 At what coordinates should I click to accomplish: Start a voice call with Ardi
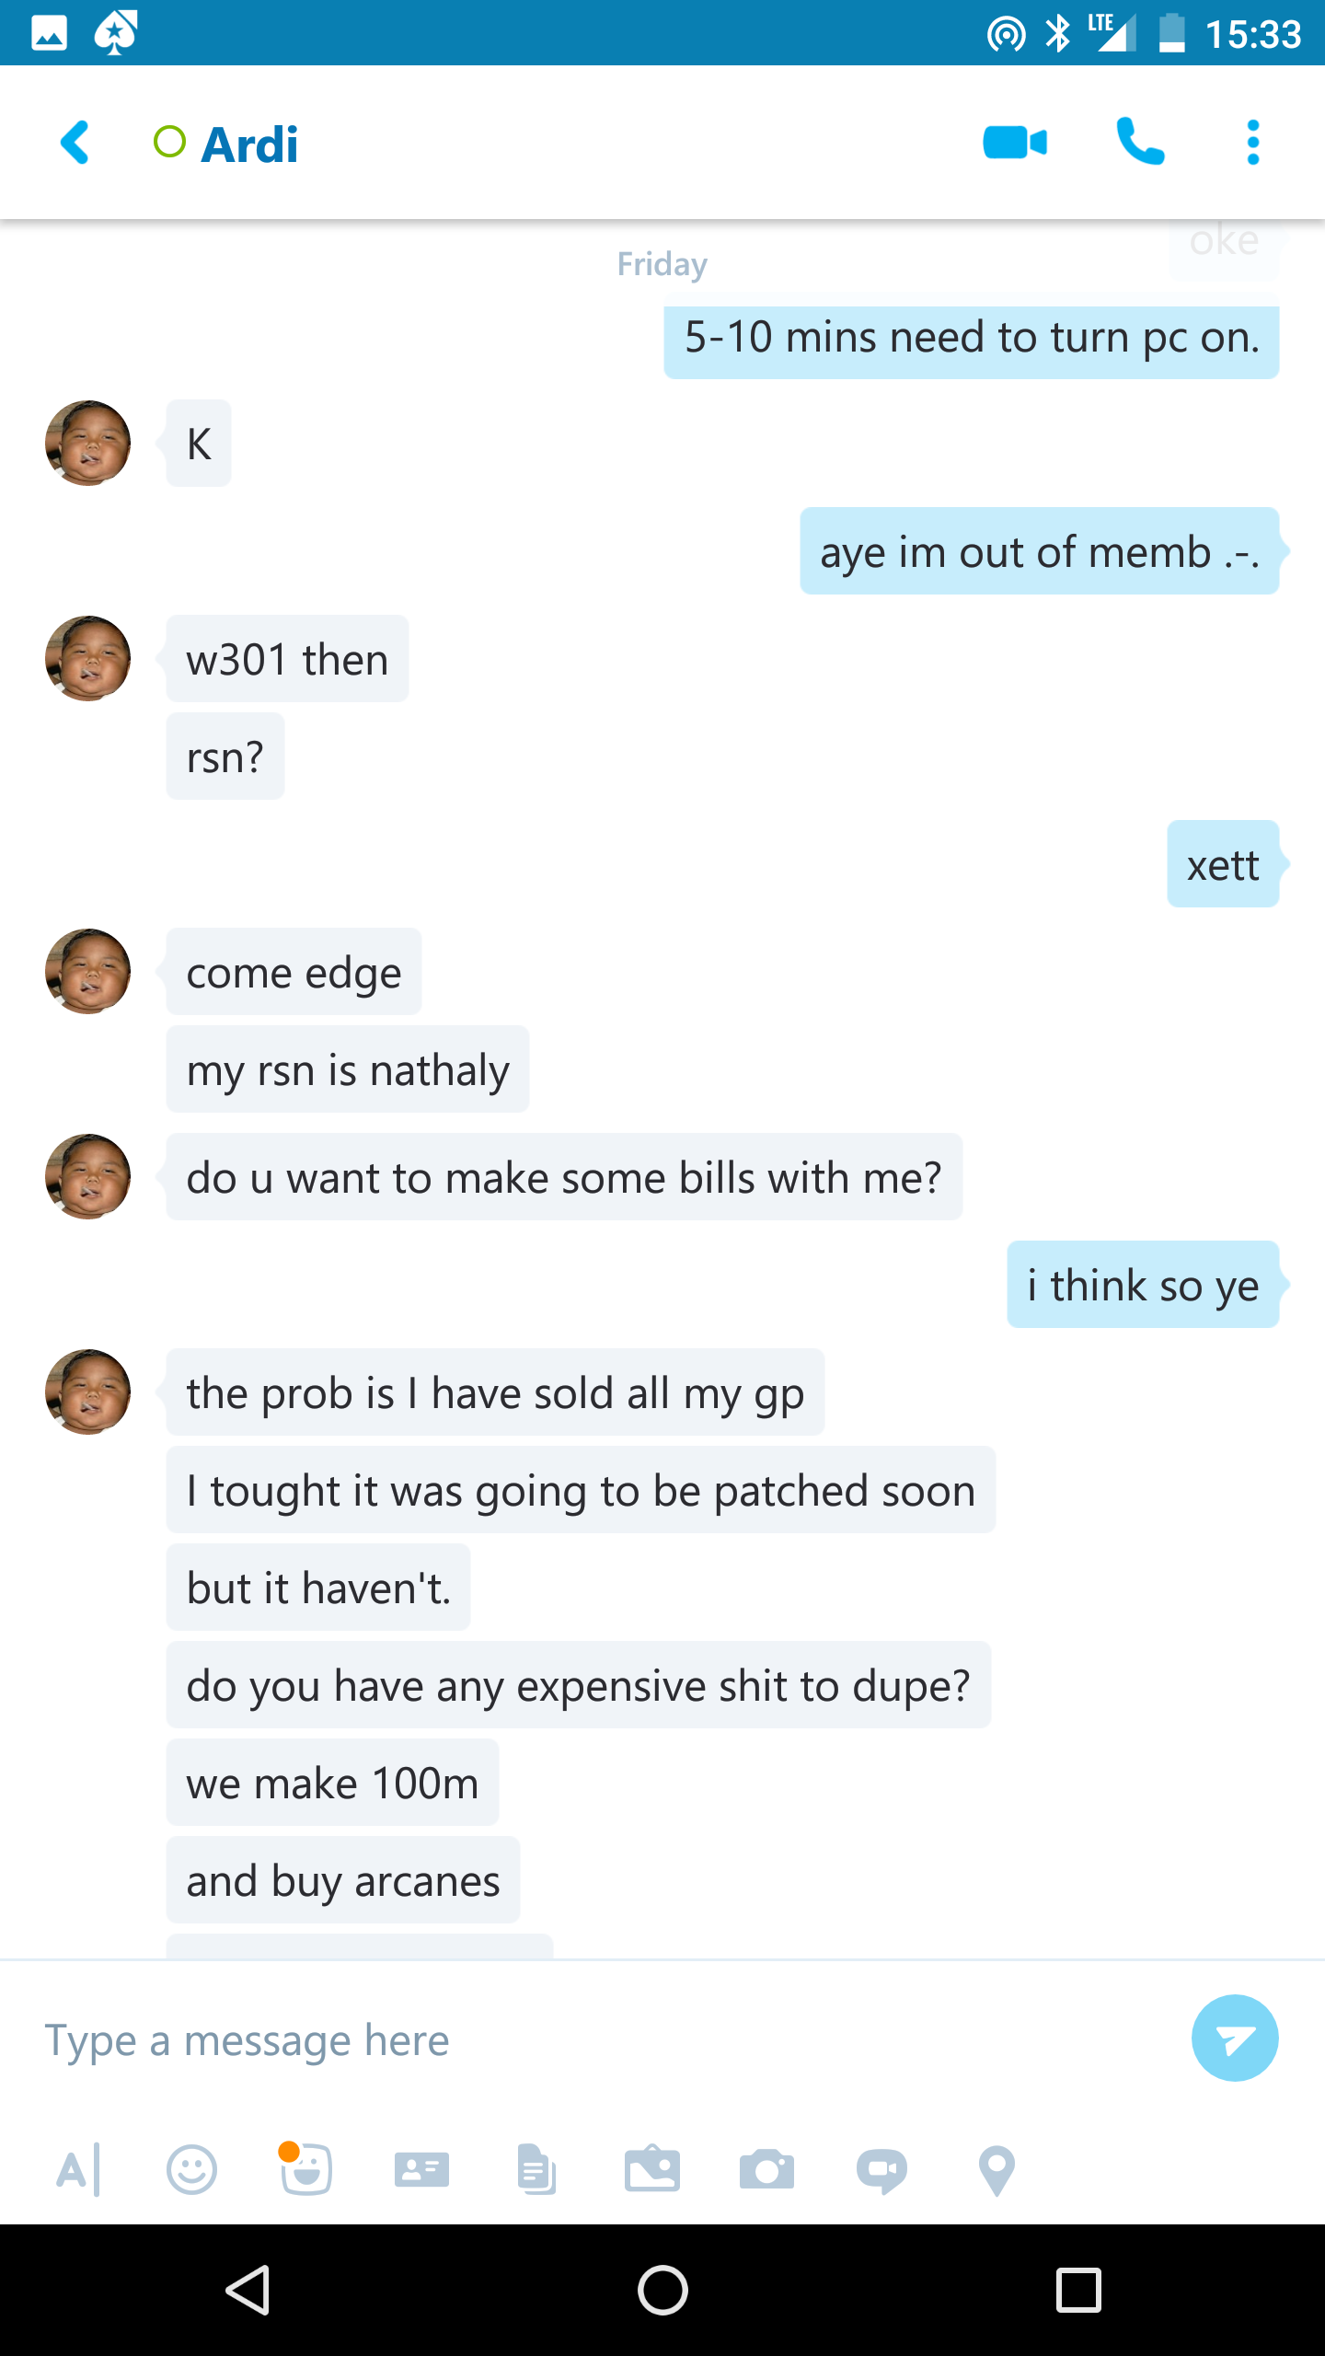(x=1140, y=143)
